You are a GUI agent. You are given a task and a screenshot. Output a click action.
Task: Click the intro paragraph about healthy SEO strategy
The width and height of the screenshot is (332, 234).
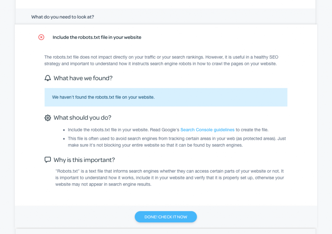click(x=161, y=60)
